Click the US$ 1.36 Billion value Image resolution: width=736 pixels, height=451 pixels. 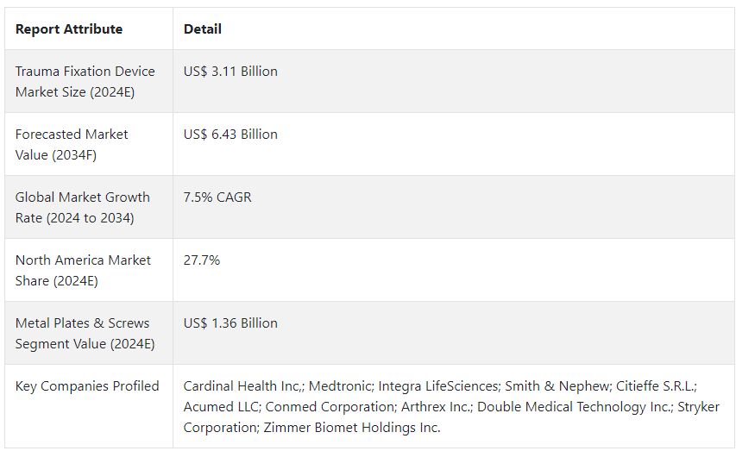coord(230,323)
